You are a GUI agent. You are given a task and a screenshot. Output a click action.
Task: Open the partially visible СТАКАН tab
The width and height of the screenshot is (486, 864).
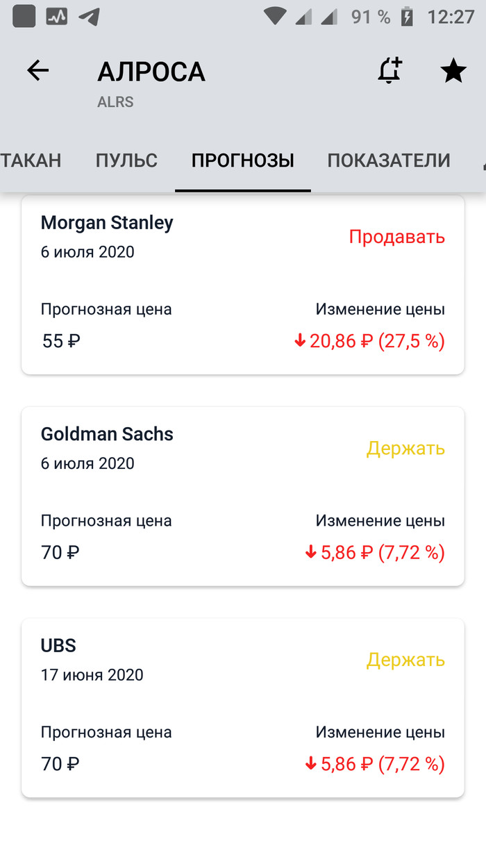[x=31, y=160]
